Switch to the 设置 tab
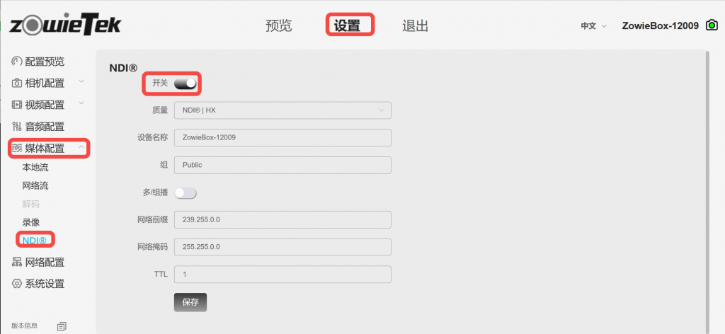Image resolution: width=725 pixels, height=334 pixels. [347, 25]
